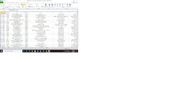Switch to the Insert ribbon tab
The image size is (194, 109).
[8, 3]
